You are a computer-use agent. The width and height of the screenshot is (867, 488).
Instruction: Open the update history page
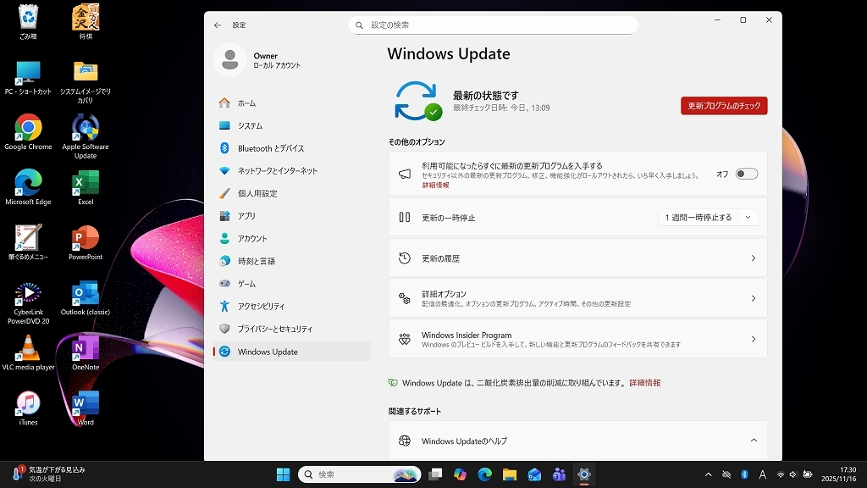point(577,258)
